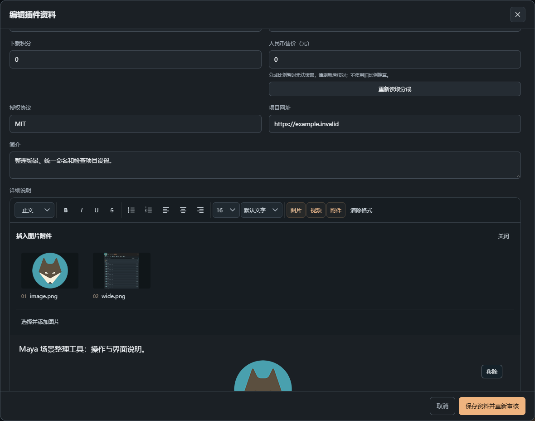
Task: Clear formatting with 清除格式
Action: click(361, 210)
